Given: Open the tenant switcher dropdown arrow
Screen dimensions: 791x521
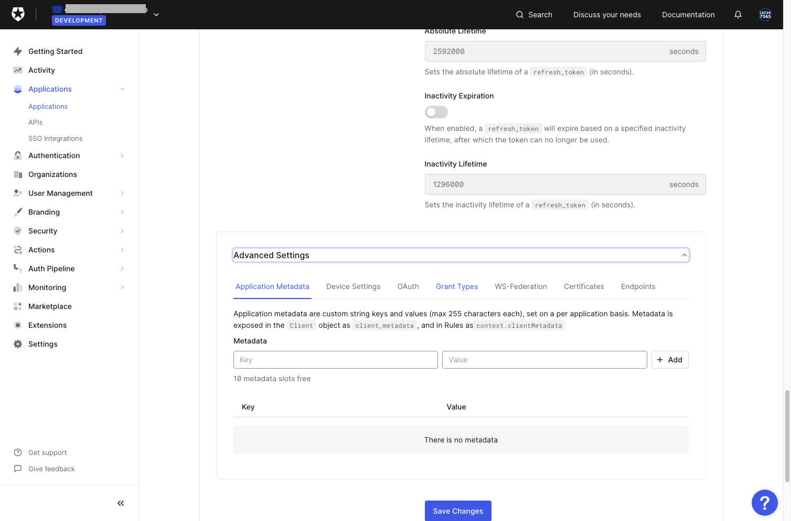Looking at the screenshot, I should (x=156, y=15).
